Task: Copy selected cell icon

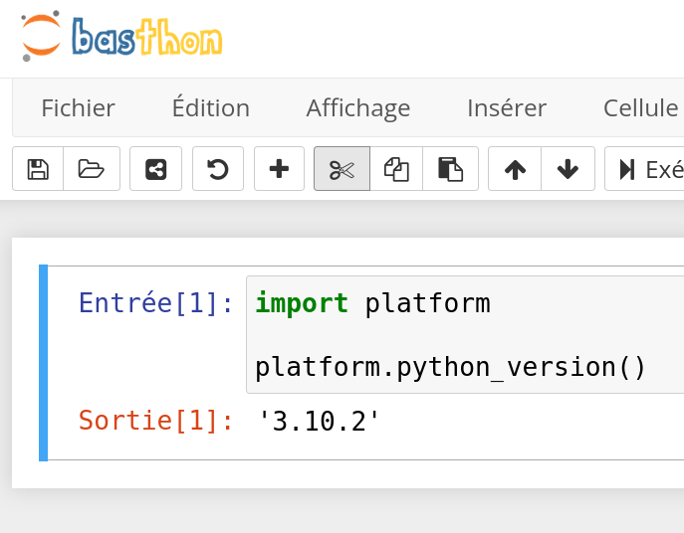Action: click(396, 169)
